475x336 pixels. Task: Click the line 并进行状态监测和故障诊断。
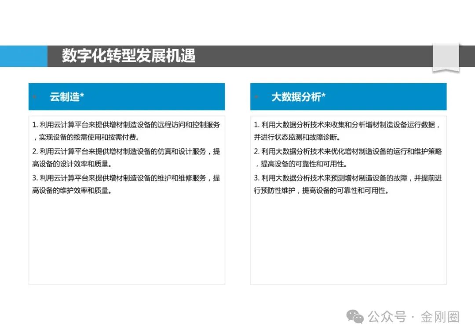coord(297,137)
